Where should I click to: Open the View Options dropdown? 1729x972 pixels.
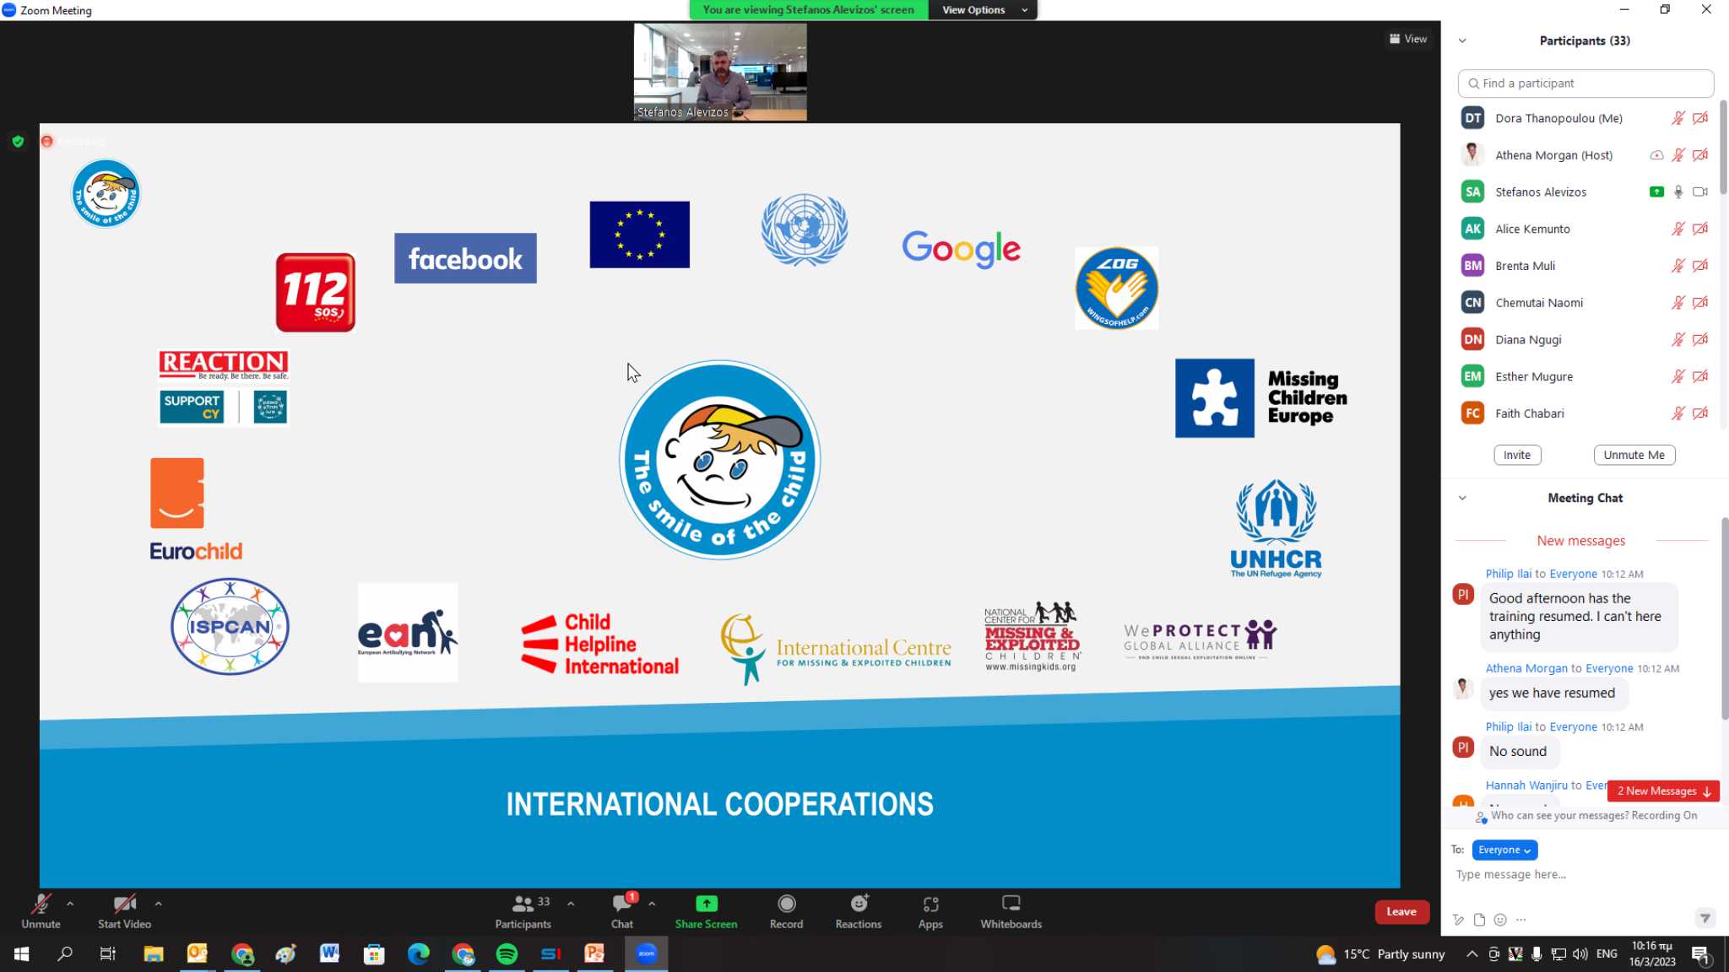(984, 10)
